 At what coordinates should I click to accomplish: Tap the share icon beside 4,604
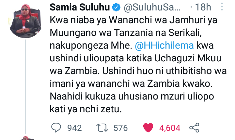194,128
